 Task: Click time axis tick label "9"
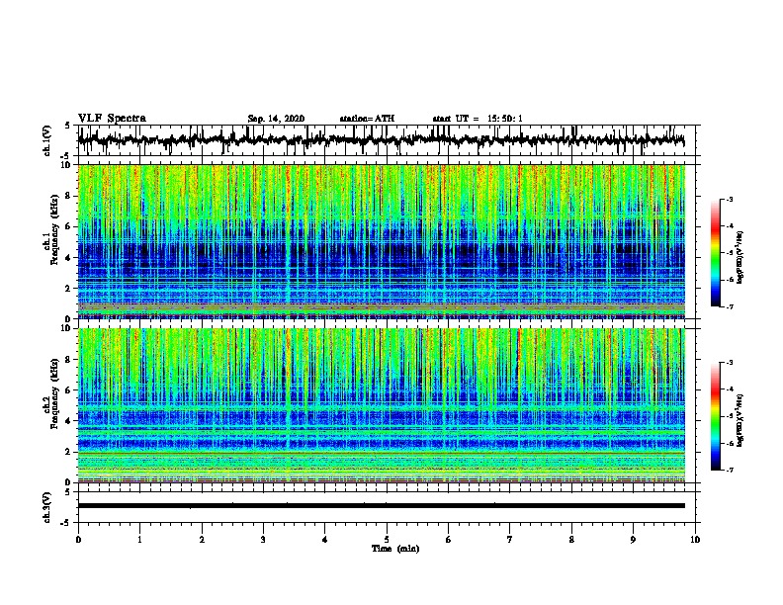[633, 540]
